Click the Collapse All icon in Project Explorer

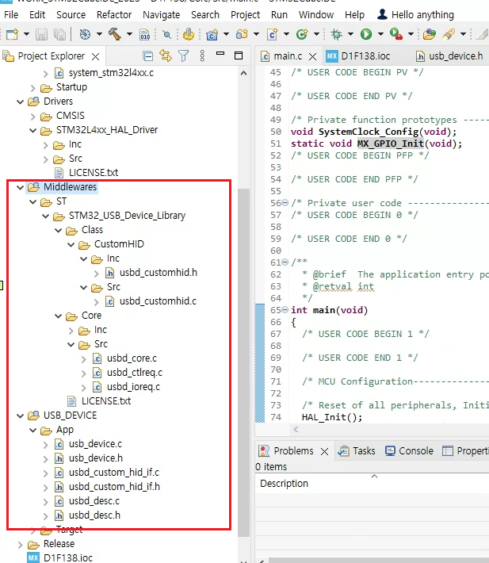coord(148,56)
